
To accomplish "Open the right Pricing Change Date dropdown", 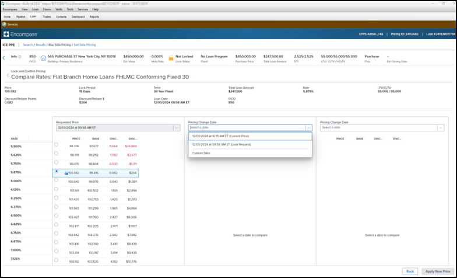I will [x=382, y=127].
